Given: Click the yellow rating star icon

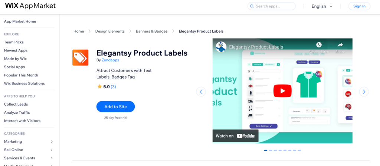Looking at the screenshot, I should pos(99,87).
